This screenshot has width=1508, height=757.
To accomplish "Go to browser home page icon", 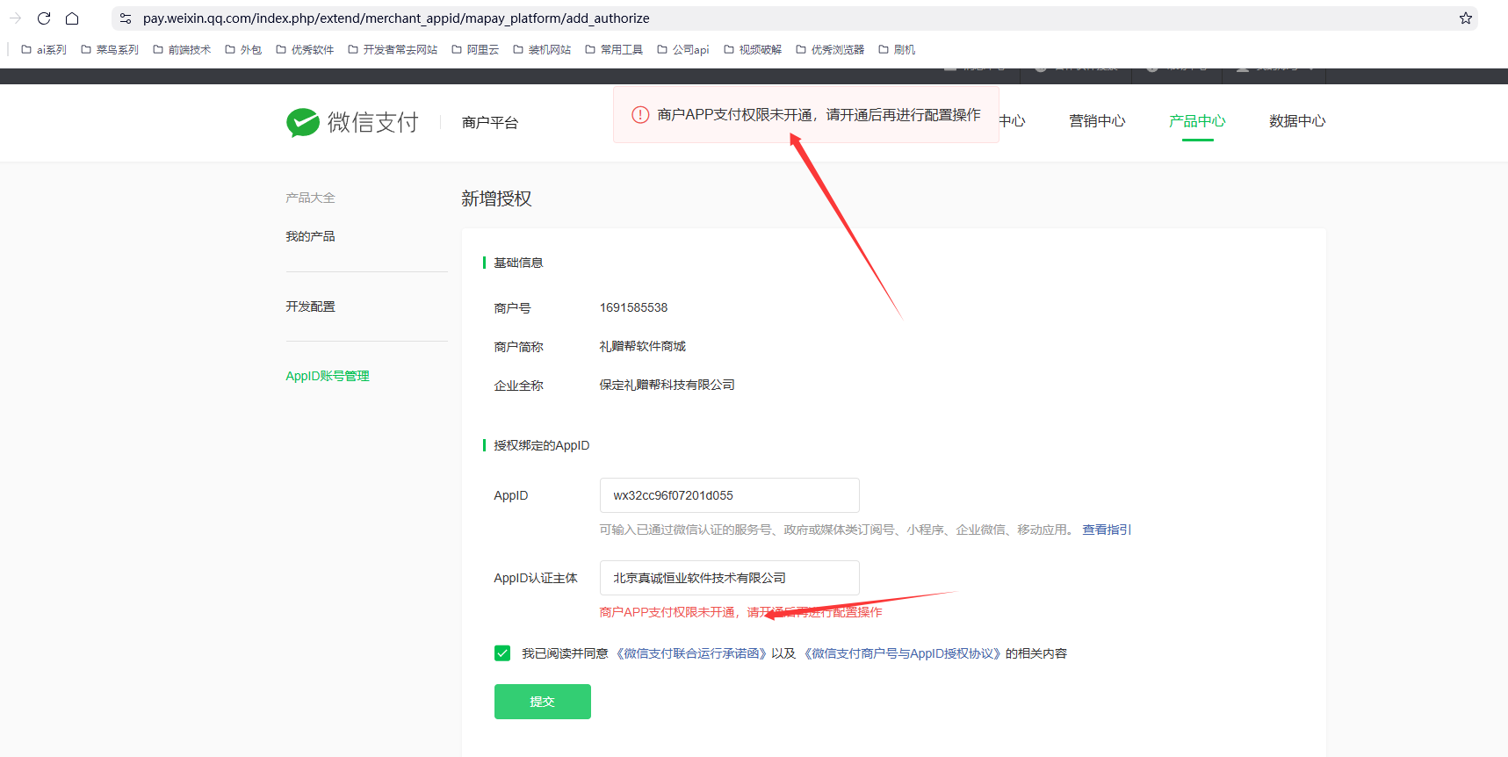I will tap(72, 18).
